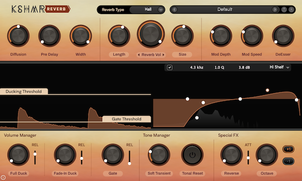Viewport: 302px width, 181px height.
Task: Click the Mod Depth knob
Action: 221,36
